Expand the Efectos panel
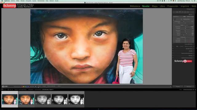 [x=194, y=56]
